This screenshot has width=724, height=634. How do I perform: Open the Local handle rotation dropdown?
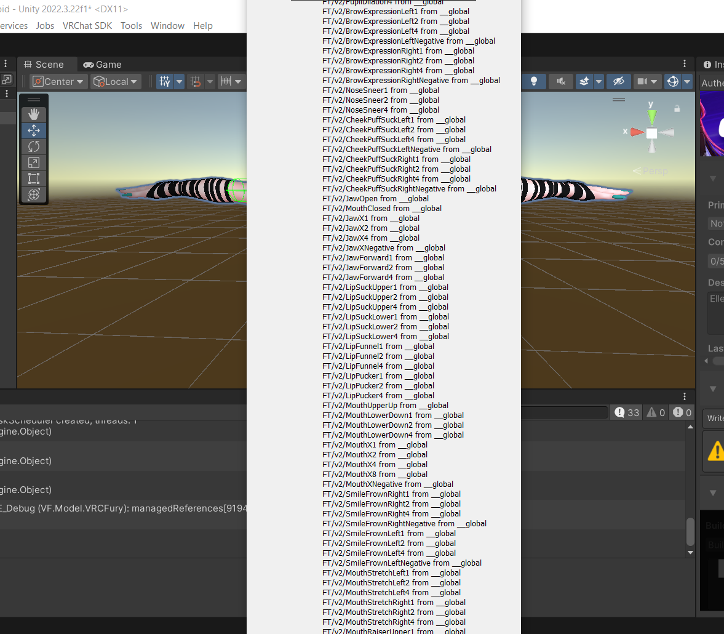pos(116,82)
